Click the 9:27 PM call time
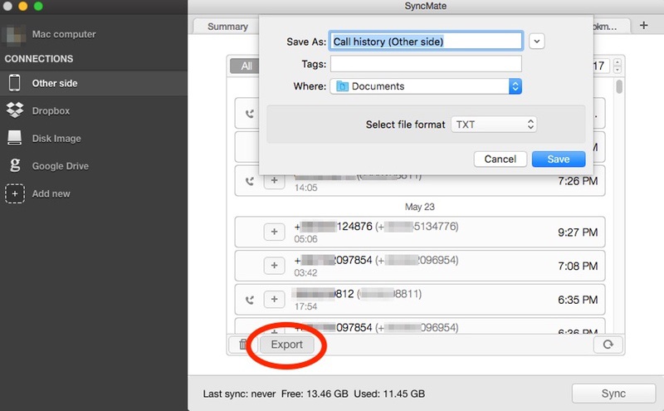664x411 pixels. tap(578, 232)
